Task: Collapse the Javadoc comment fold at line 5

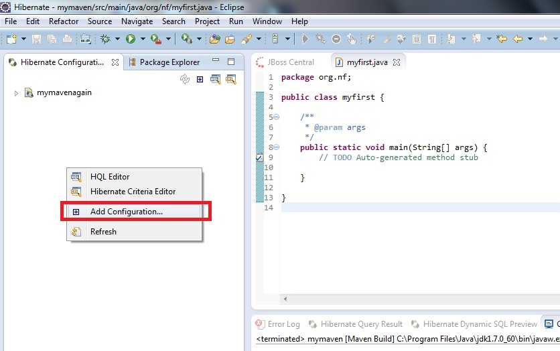Action: (277, 117)
